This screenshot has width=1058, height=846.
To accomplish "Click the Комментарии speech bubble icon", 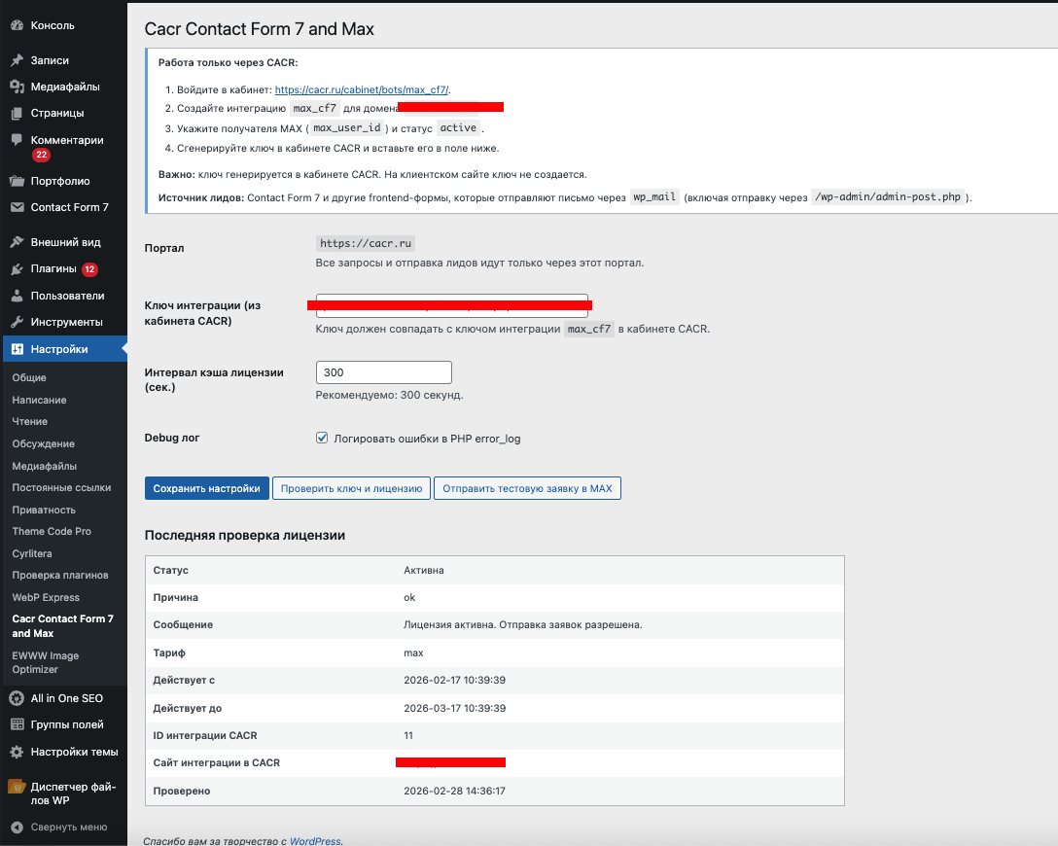I will [x=17, y=140].
